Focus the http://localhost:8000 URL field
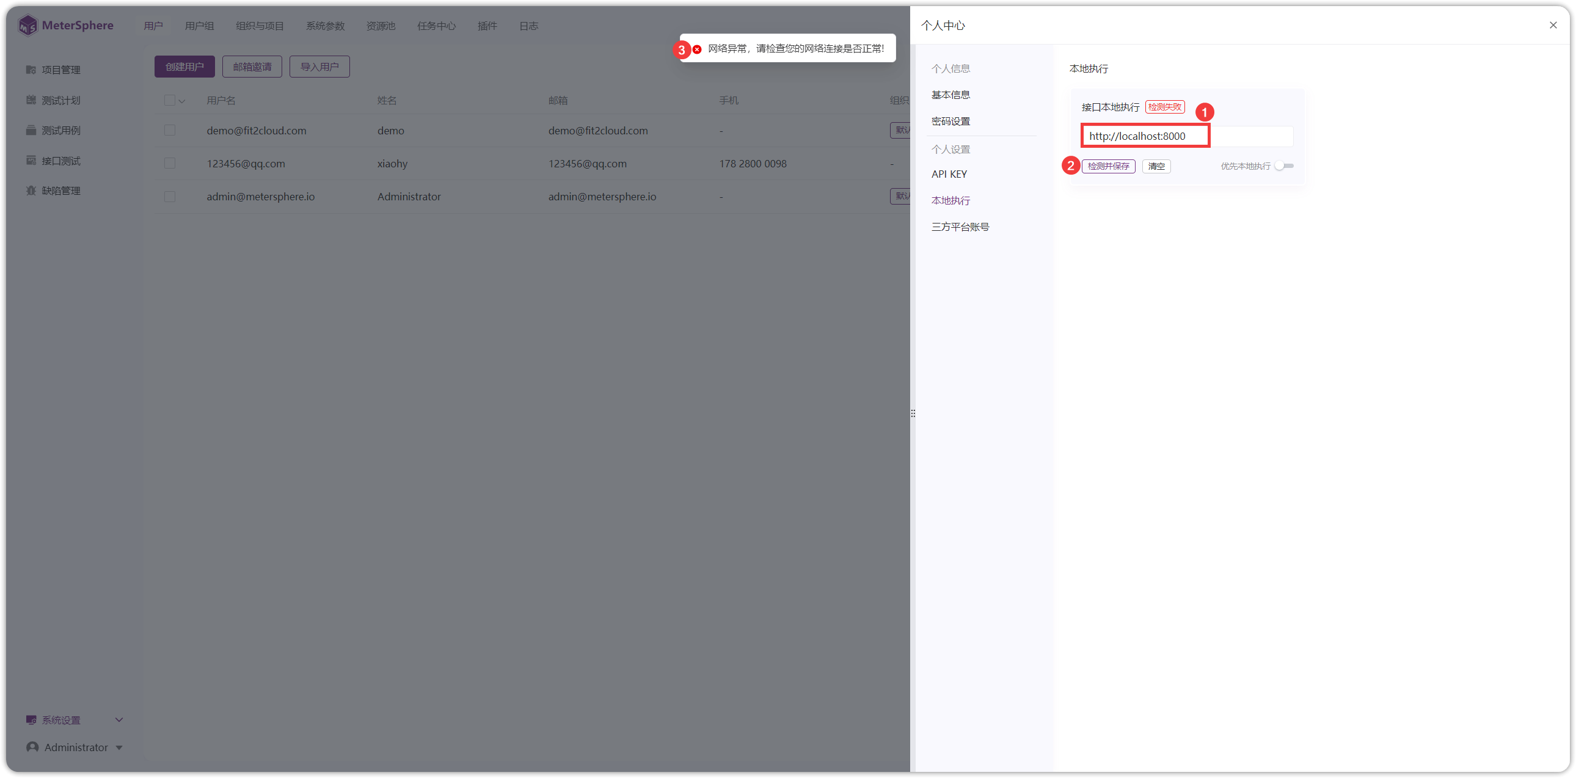Viewport: 1576px width, 778px height. coord(1187,136)
